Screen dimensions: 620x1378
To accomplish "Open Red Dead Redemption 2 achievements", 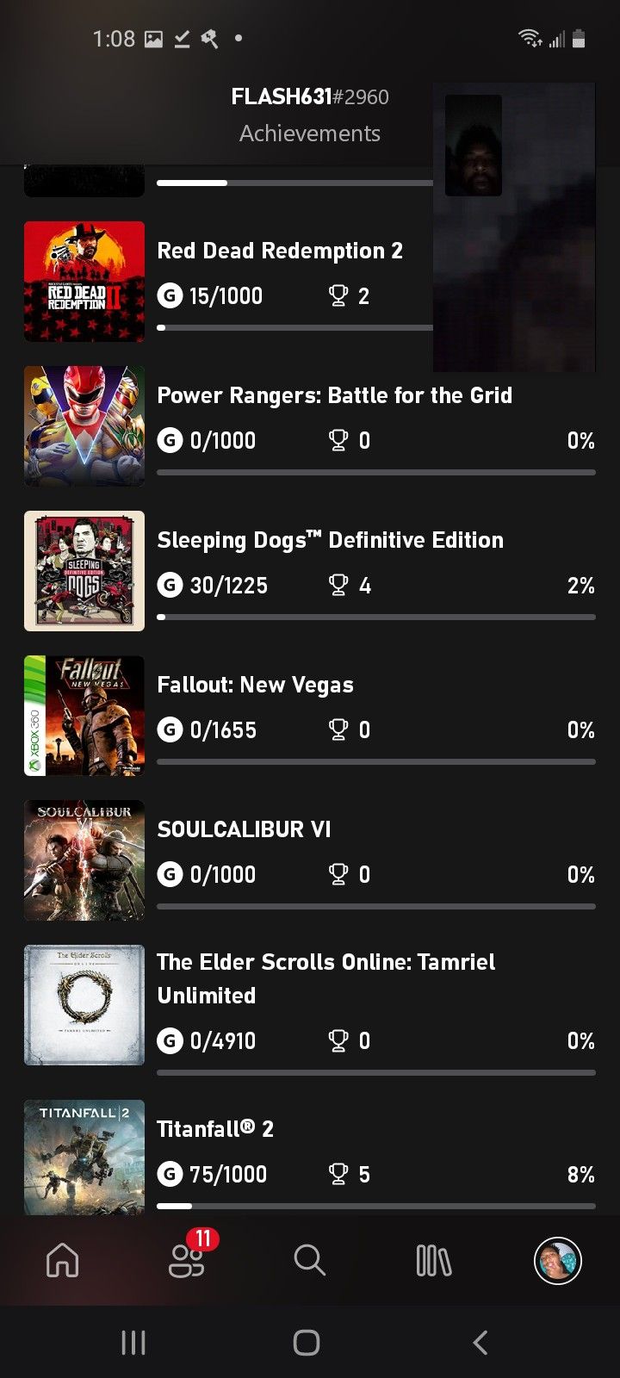I will tap(280, 251).
